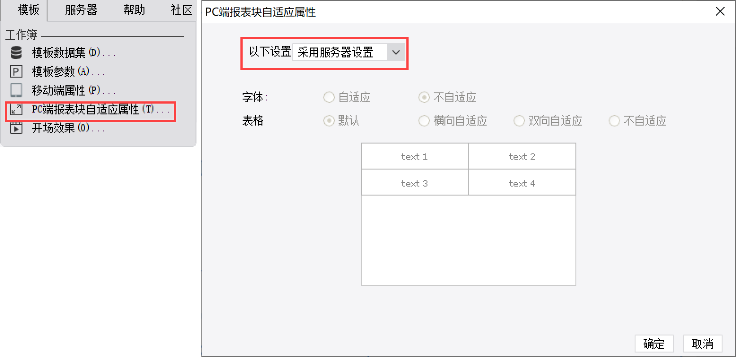Image resolution: width=736 pixels, height=357 pixels.
Task: Click the 开场效果 play icon
Action: pos(16,128)
